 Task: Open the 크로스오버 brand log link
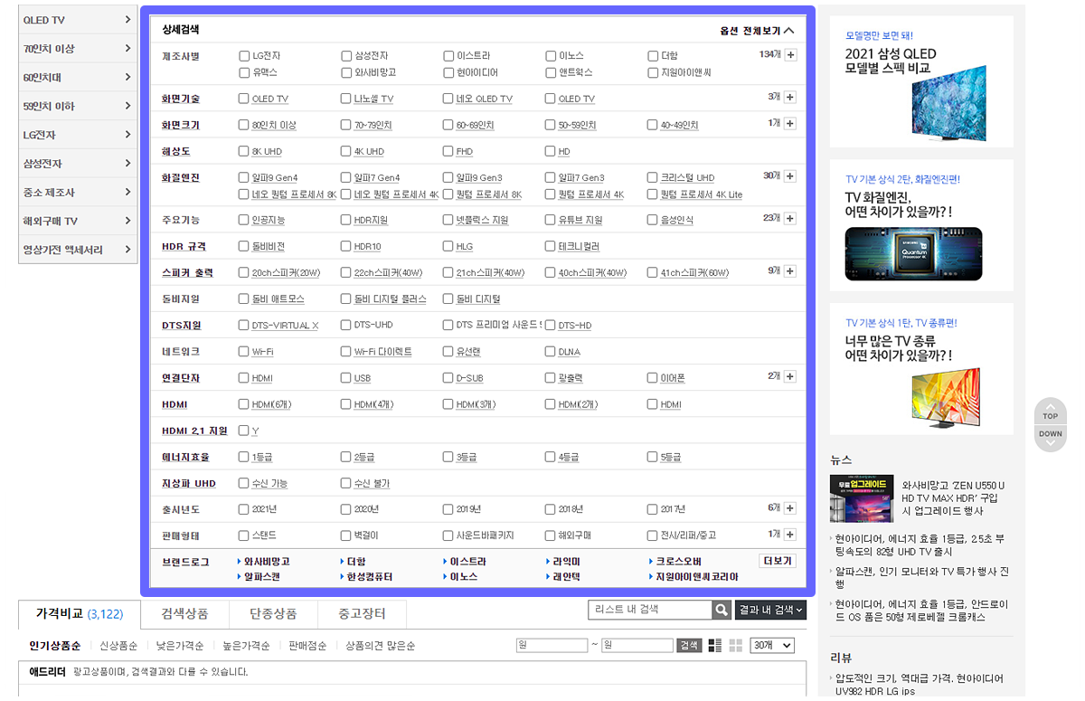(x=679, y=562)
